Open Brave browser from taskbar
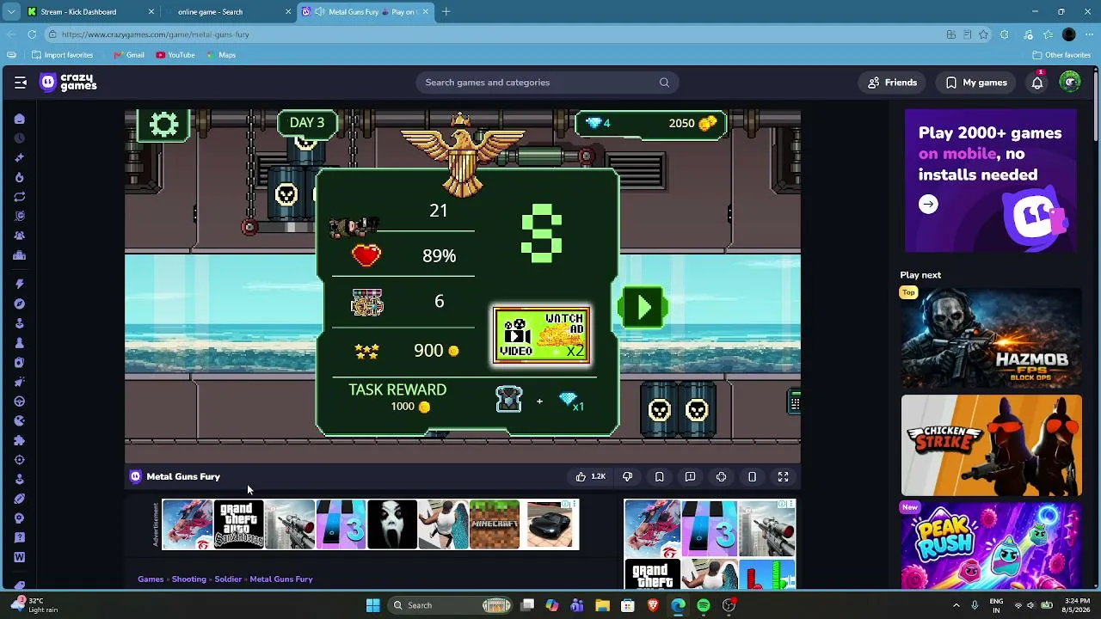This screenshot has height=619, width=1101. (x=653, y=605)
